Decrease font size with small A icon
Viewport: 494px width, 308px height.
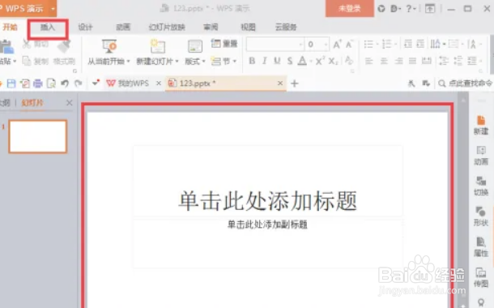(x=349, y=45)
